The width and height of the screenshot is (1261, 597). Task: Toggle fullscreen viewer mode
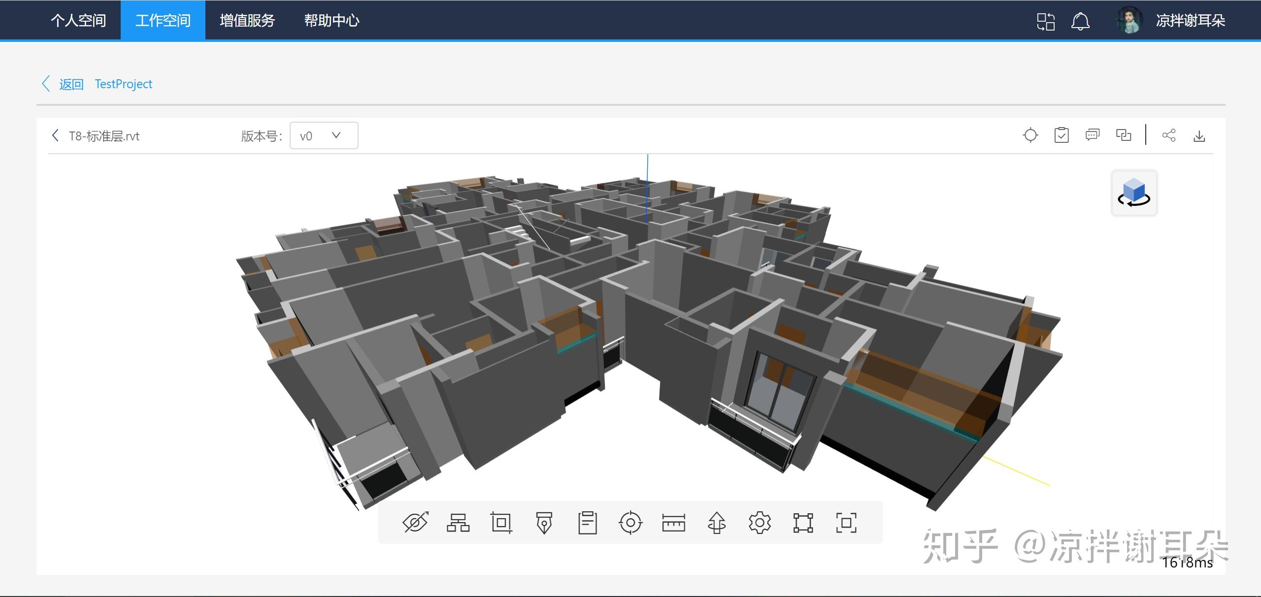(x=846, y=523)
